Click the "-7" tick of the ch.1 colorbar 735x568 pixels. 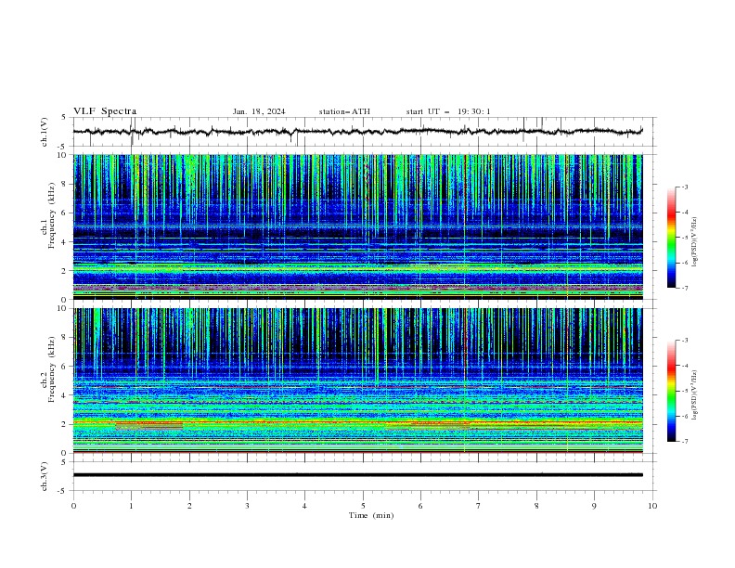point(684,288)
